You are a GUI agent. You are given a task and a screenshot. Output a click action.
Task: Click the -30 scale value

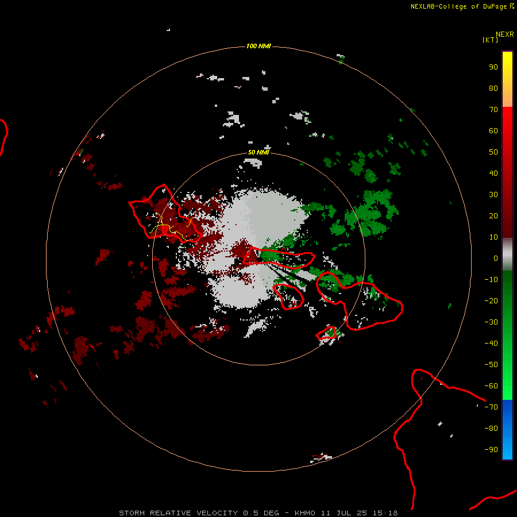pyautogui.click(x=491, y=322)
